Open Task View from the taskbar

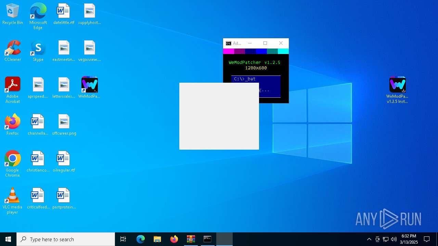123,239
